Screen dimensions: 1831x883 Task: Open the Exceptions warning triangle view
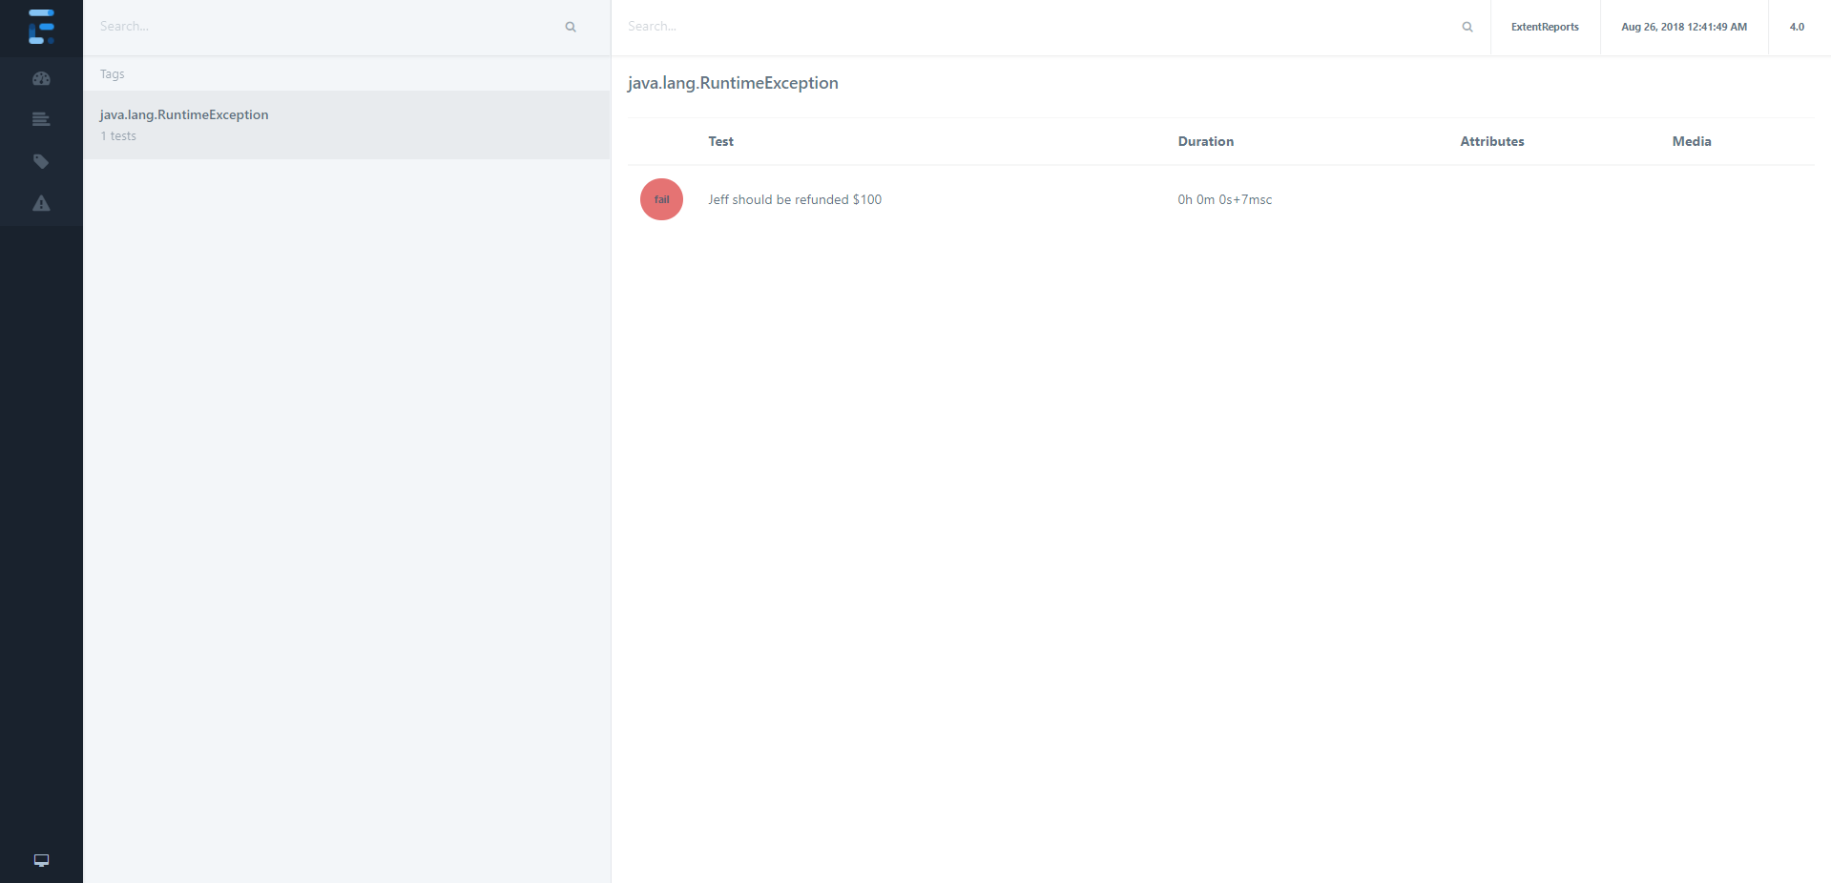(41, 203)
